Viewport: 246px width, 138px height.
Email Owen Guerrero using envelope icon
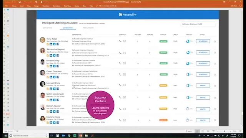pyautogui.click(x=124, y=74)
